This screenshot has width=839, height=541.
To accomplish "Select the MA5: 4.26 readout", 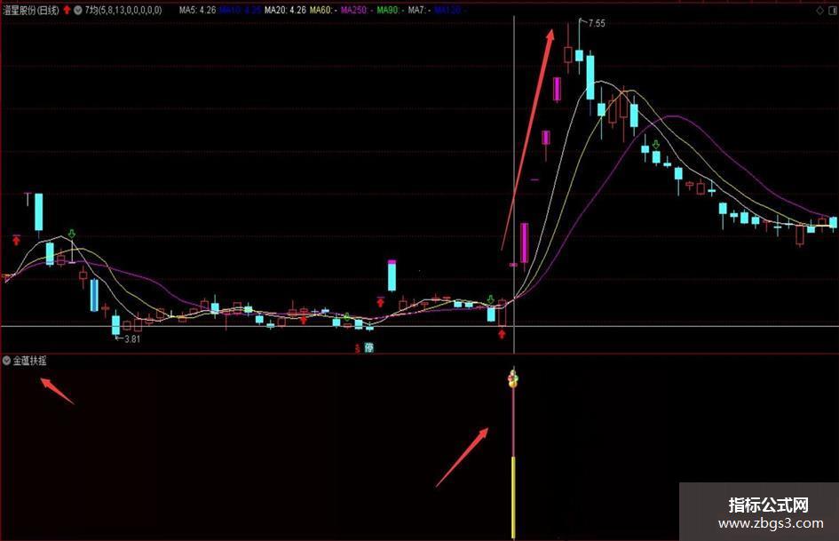I will (197, 10).
